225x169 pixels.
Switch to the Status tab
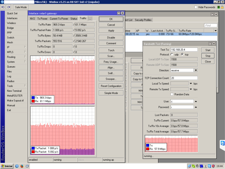click(74, 19)
